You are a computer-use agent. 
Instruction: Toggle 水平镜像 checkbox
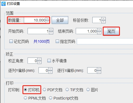tap(49, 61)
